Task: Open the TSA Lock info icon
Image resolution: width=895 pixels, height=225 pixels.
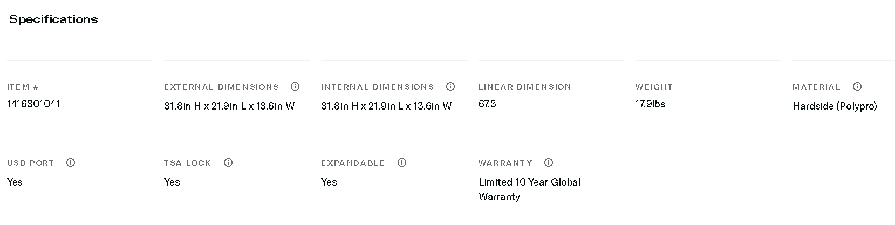Action: (x=228, y=162)
